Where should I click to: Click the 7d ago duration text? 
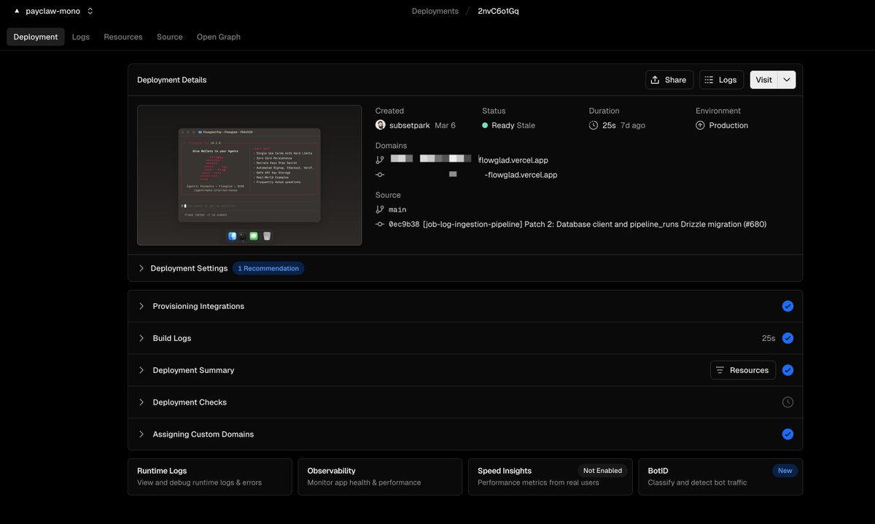point(633,125)
